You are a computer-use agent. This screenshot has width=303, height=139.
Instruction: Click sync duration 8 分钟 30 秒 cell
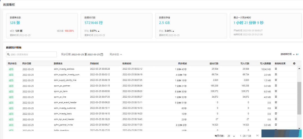[181, 91]
